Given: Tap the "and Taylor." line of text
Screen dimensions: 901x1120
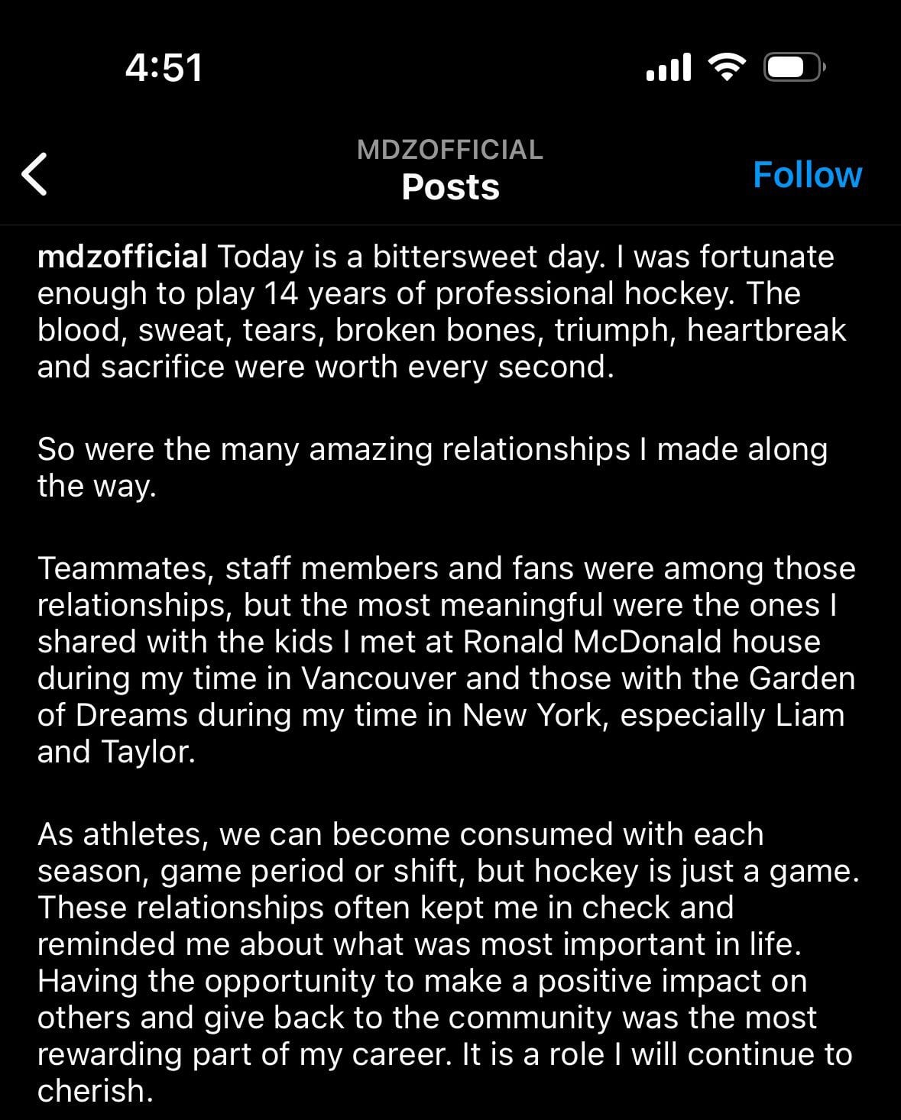Looking at the screenshot, I should (x=116, y=752).
